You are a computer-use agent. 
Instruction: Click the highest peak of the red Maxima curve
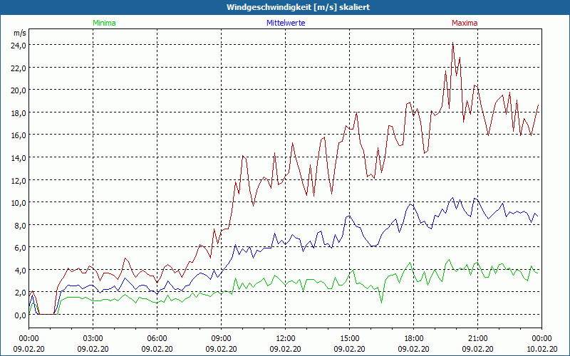coord(452,43)
